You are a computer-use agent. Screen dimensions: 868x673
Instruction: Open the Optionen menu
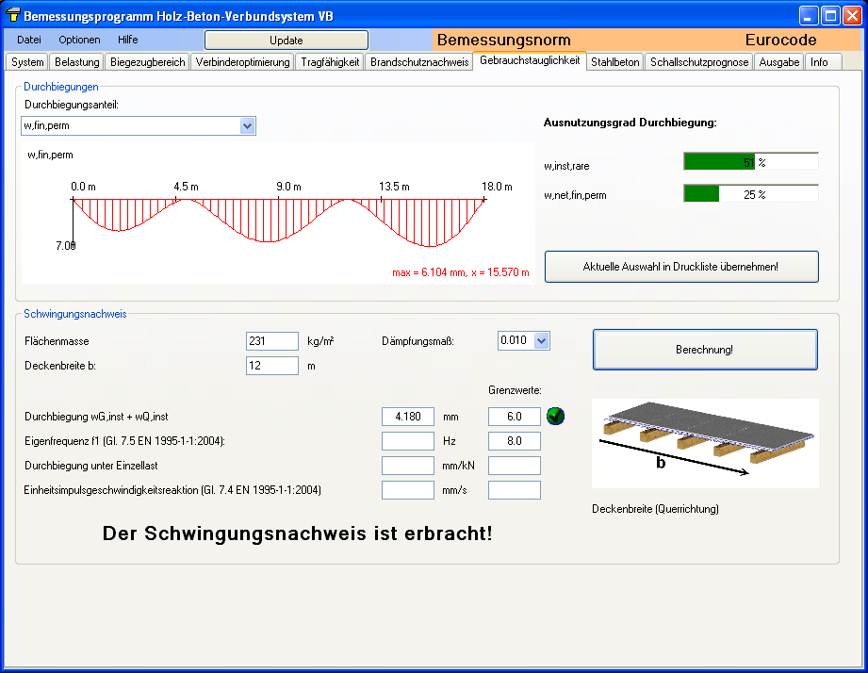tap(79, 40)
